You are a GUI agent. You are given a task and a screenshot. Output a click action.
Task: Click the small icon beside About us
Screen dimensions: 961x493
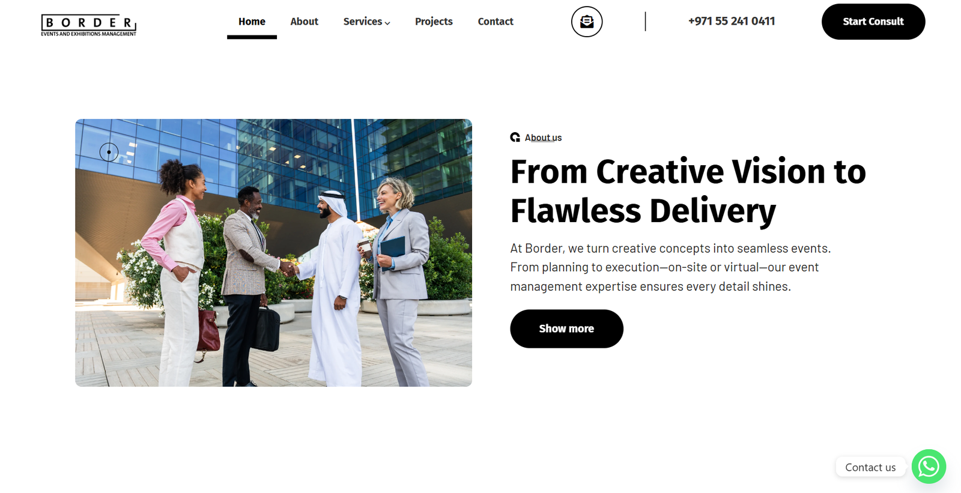pos(515,138)
